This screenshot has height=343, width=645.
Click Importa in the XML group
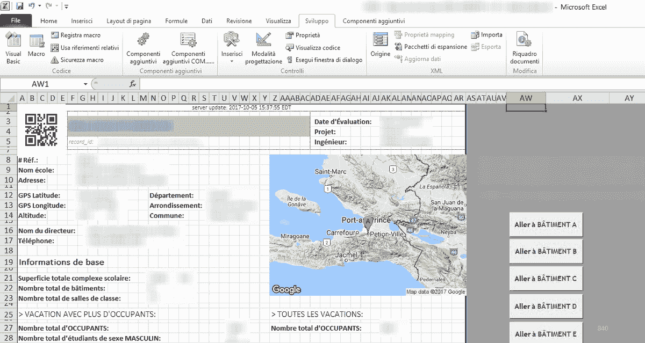tap(486, 34)
